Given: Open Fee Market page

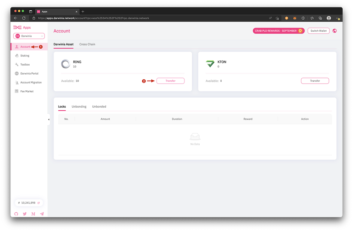Looking at the screenshot, I should point(27,91).
